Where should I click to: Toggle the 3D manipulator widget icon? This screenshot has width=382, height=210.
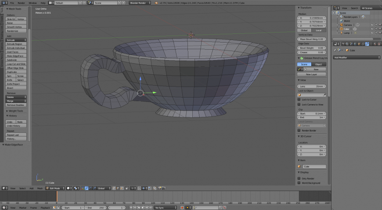pos(83,188)
